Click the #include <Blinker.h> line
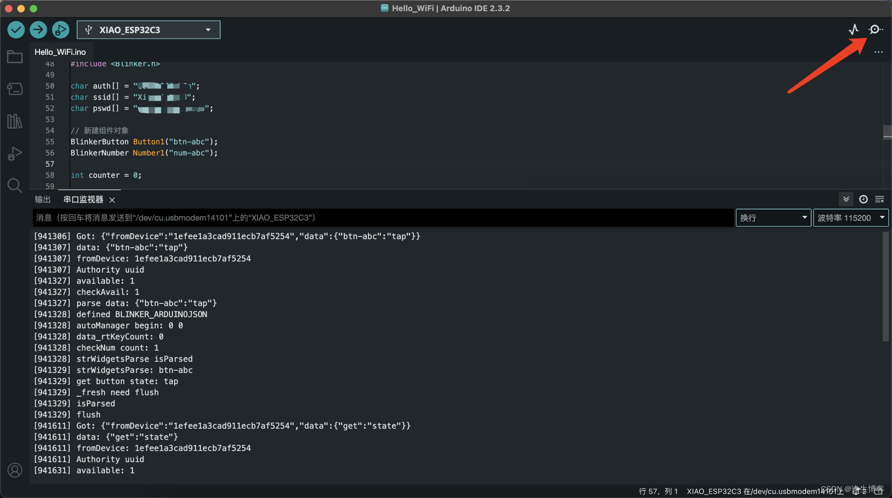Viewport: 892px width, 498px height. (x=115, y=64)
